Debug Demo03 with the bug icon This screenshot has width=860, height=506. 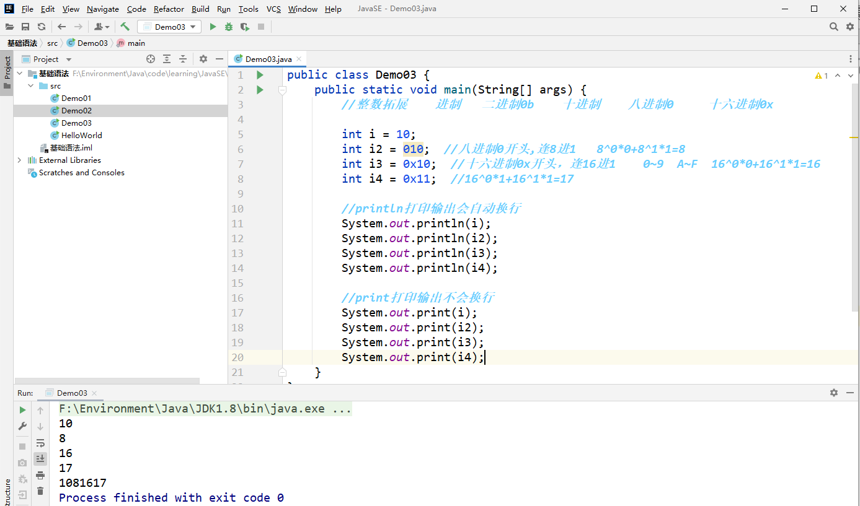(x=229, y=27)
